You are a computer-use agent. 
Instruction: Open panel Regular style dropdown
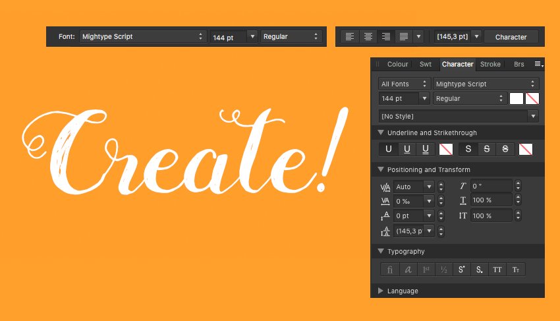(x=470, y=98)
